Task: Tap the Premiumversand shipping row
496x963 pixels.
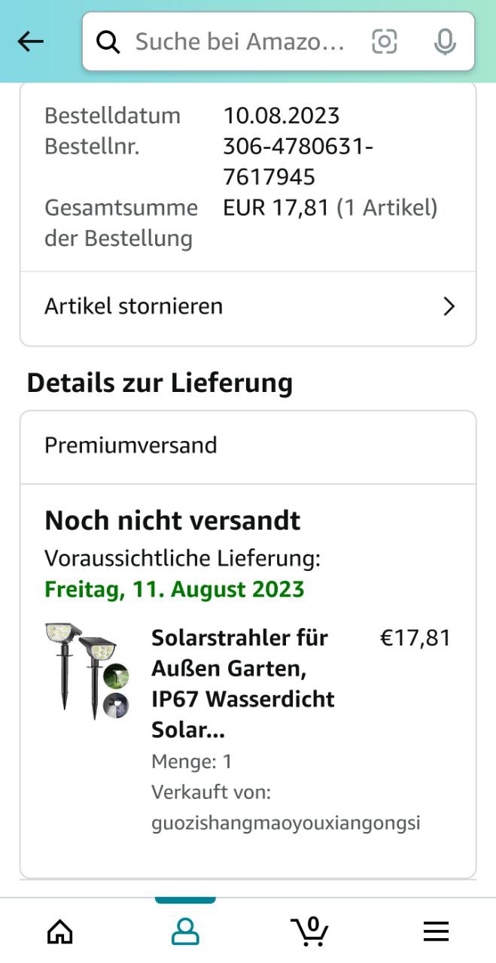Action: tap(248, 445)
